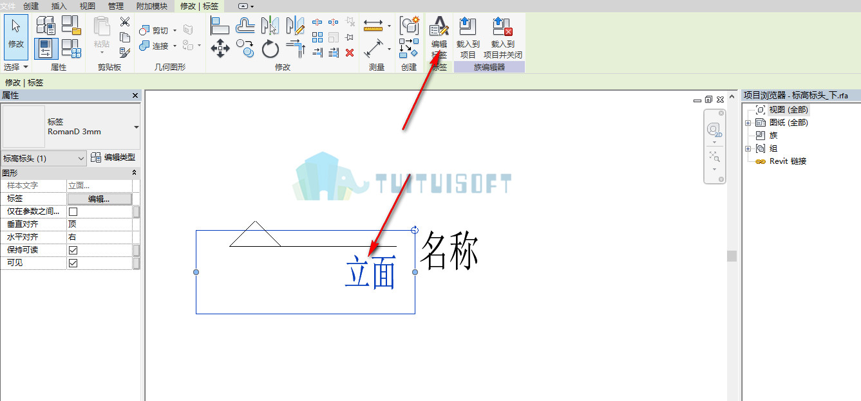Click the red Delete icon
The height and width of the screenshot is (401, 861).
[350, 53]
